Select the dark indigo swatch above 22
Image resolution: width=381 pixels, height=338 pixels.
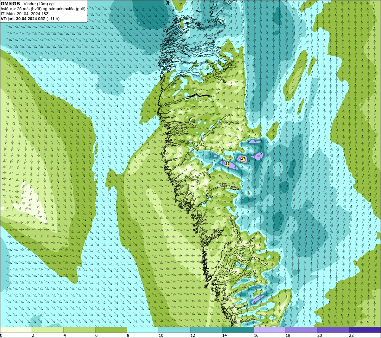click(x=365, y=330)
